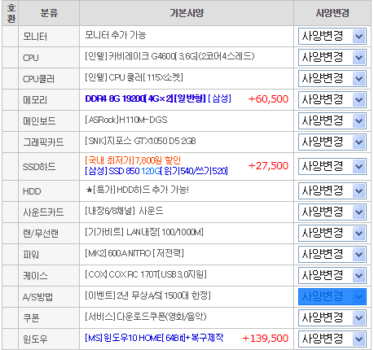374x350 pixels.
Task: Open the 사운드카드 row 사양변경 dropdown
Action: (332, 212)
